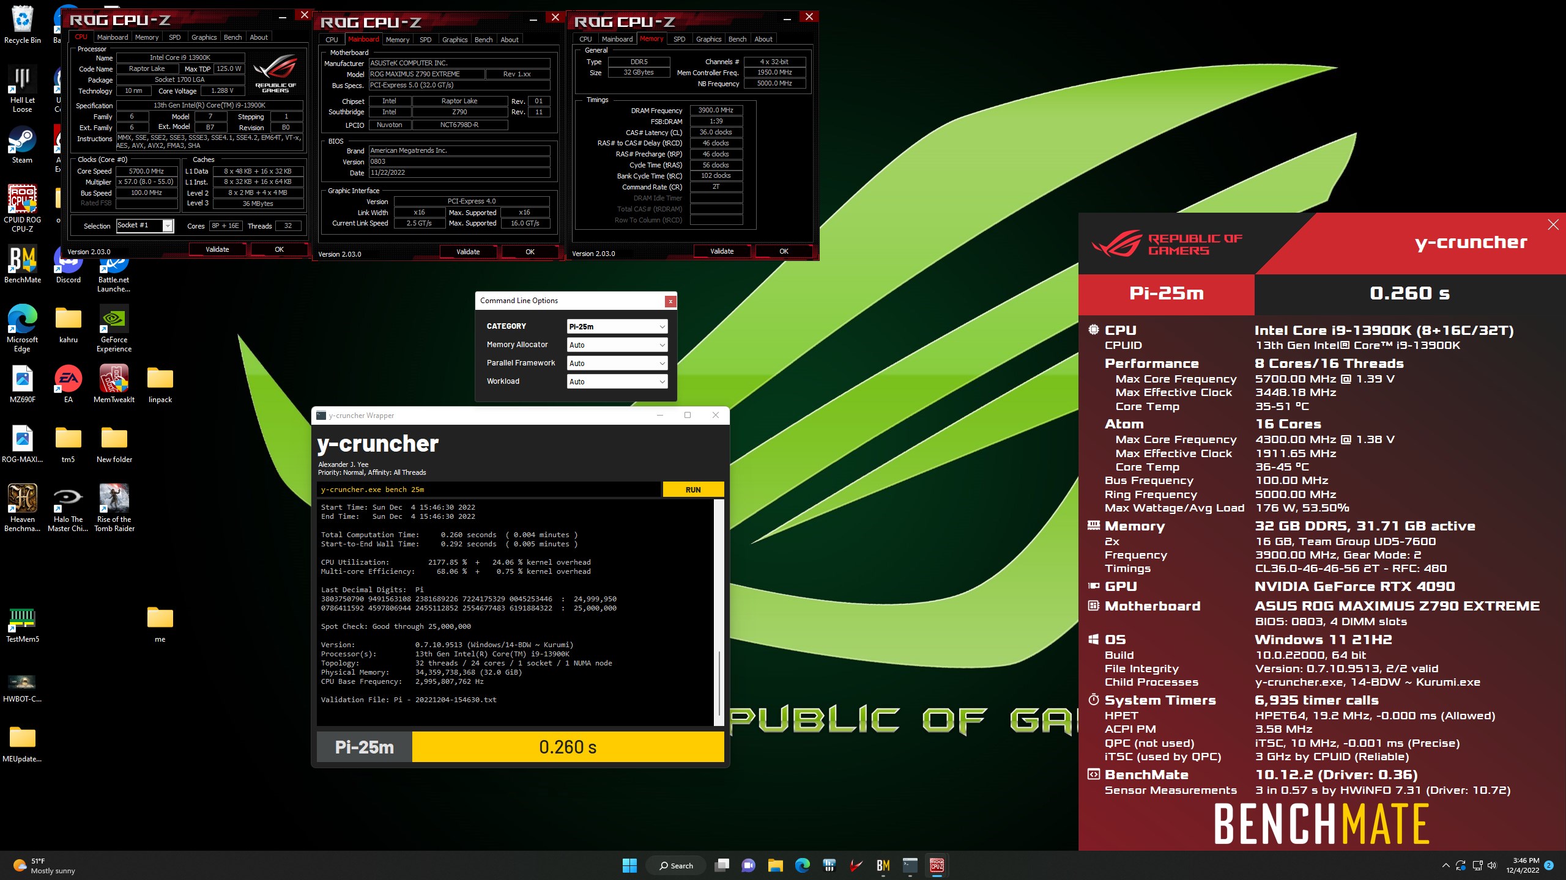Close the Command Line Options dialog
The height and width of the screenshot is (880, 1566).
670,301
